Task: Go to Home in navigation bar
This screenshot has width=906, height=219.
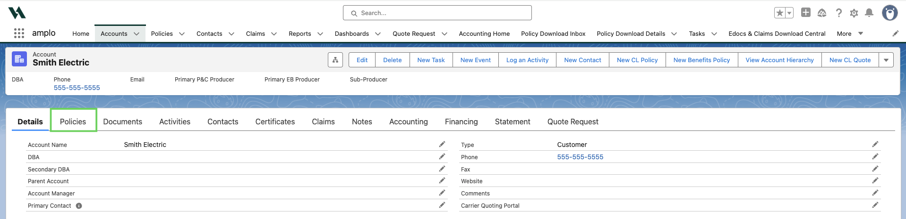Action: pos(81,33)
